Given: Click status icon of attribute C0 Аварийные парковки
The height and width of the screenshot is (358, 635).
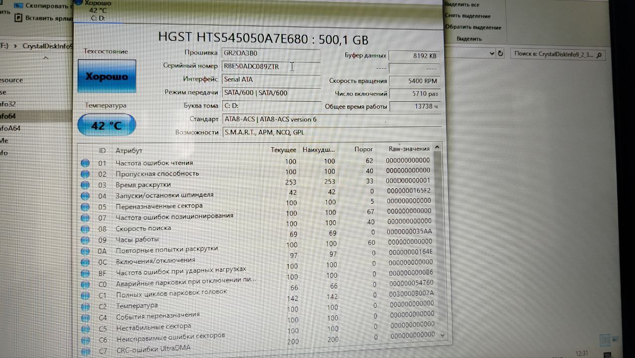Looking at the screenshot, I should pos(85,285).
